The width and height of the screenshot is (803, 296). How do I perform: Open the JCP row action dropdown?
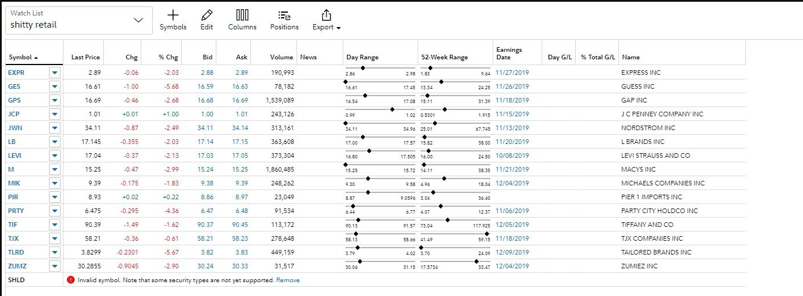(55, 114)
